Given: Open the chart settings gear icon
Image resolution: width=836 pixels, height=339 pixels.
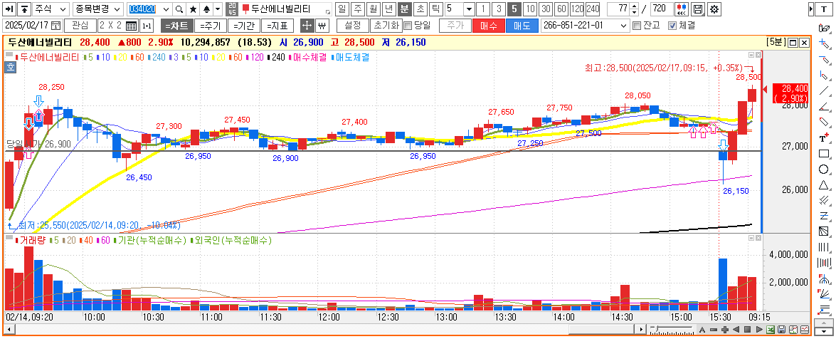Looking at the screenshot, I should 714,9.
